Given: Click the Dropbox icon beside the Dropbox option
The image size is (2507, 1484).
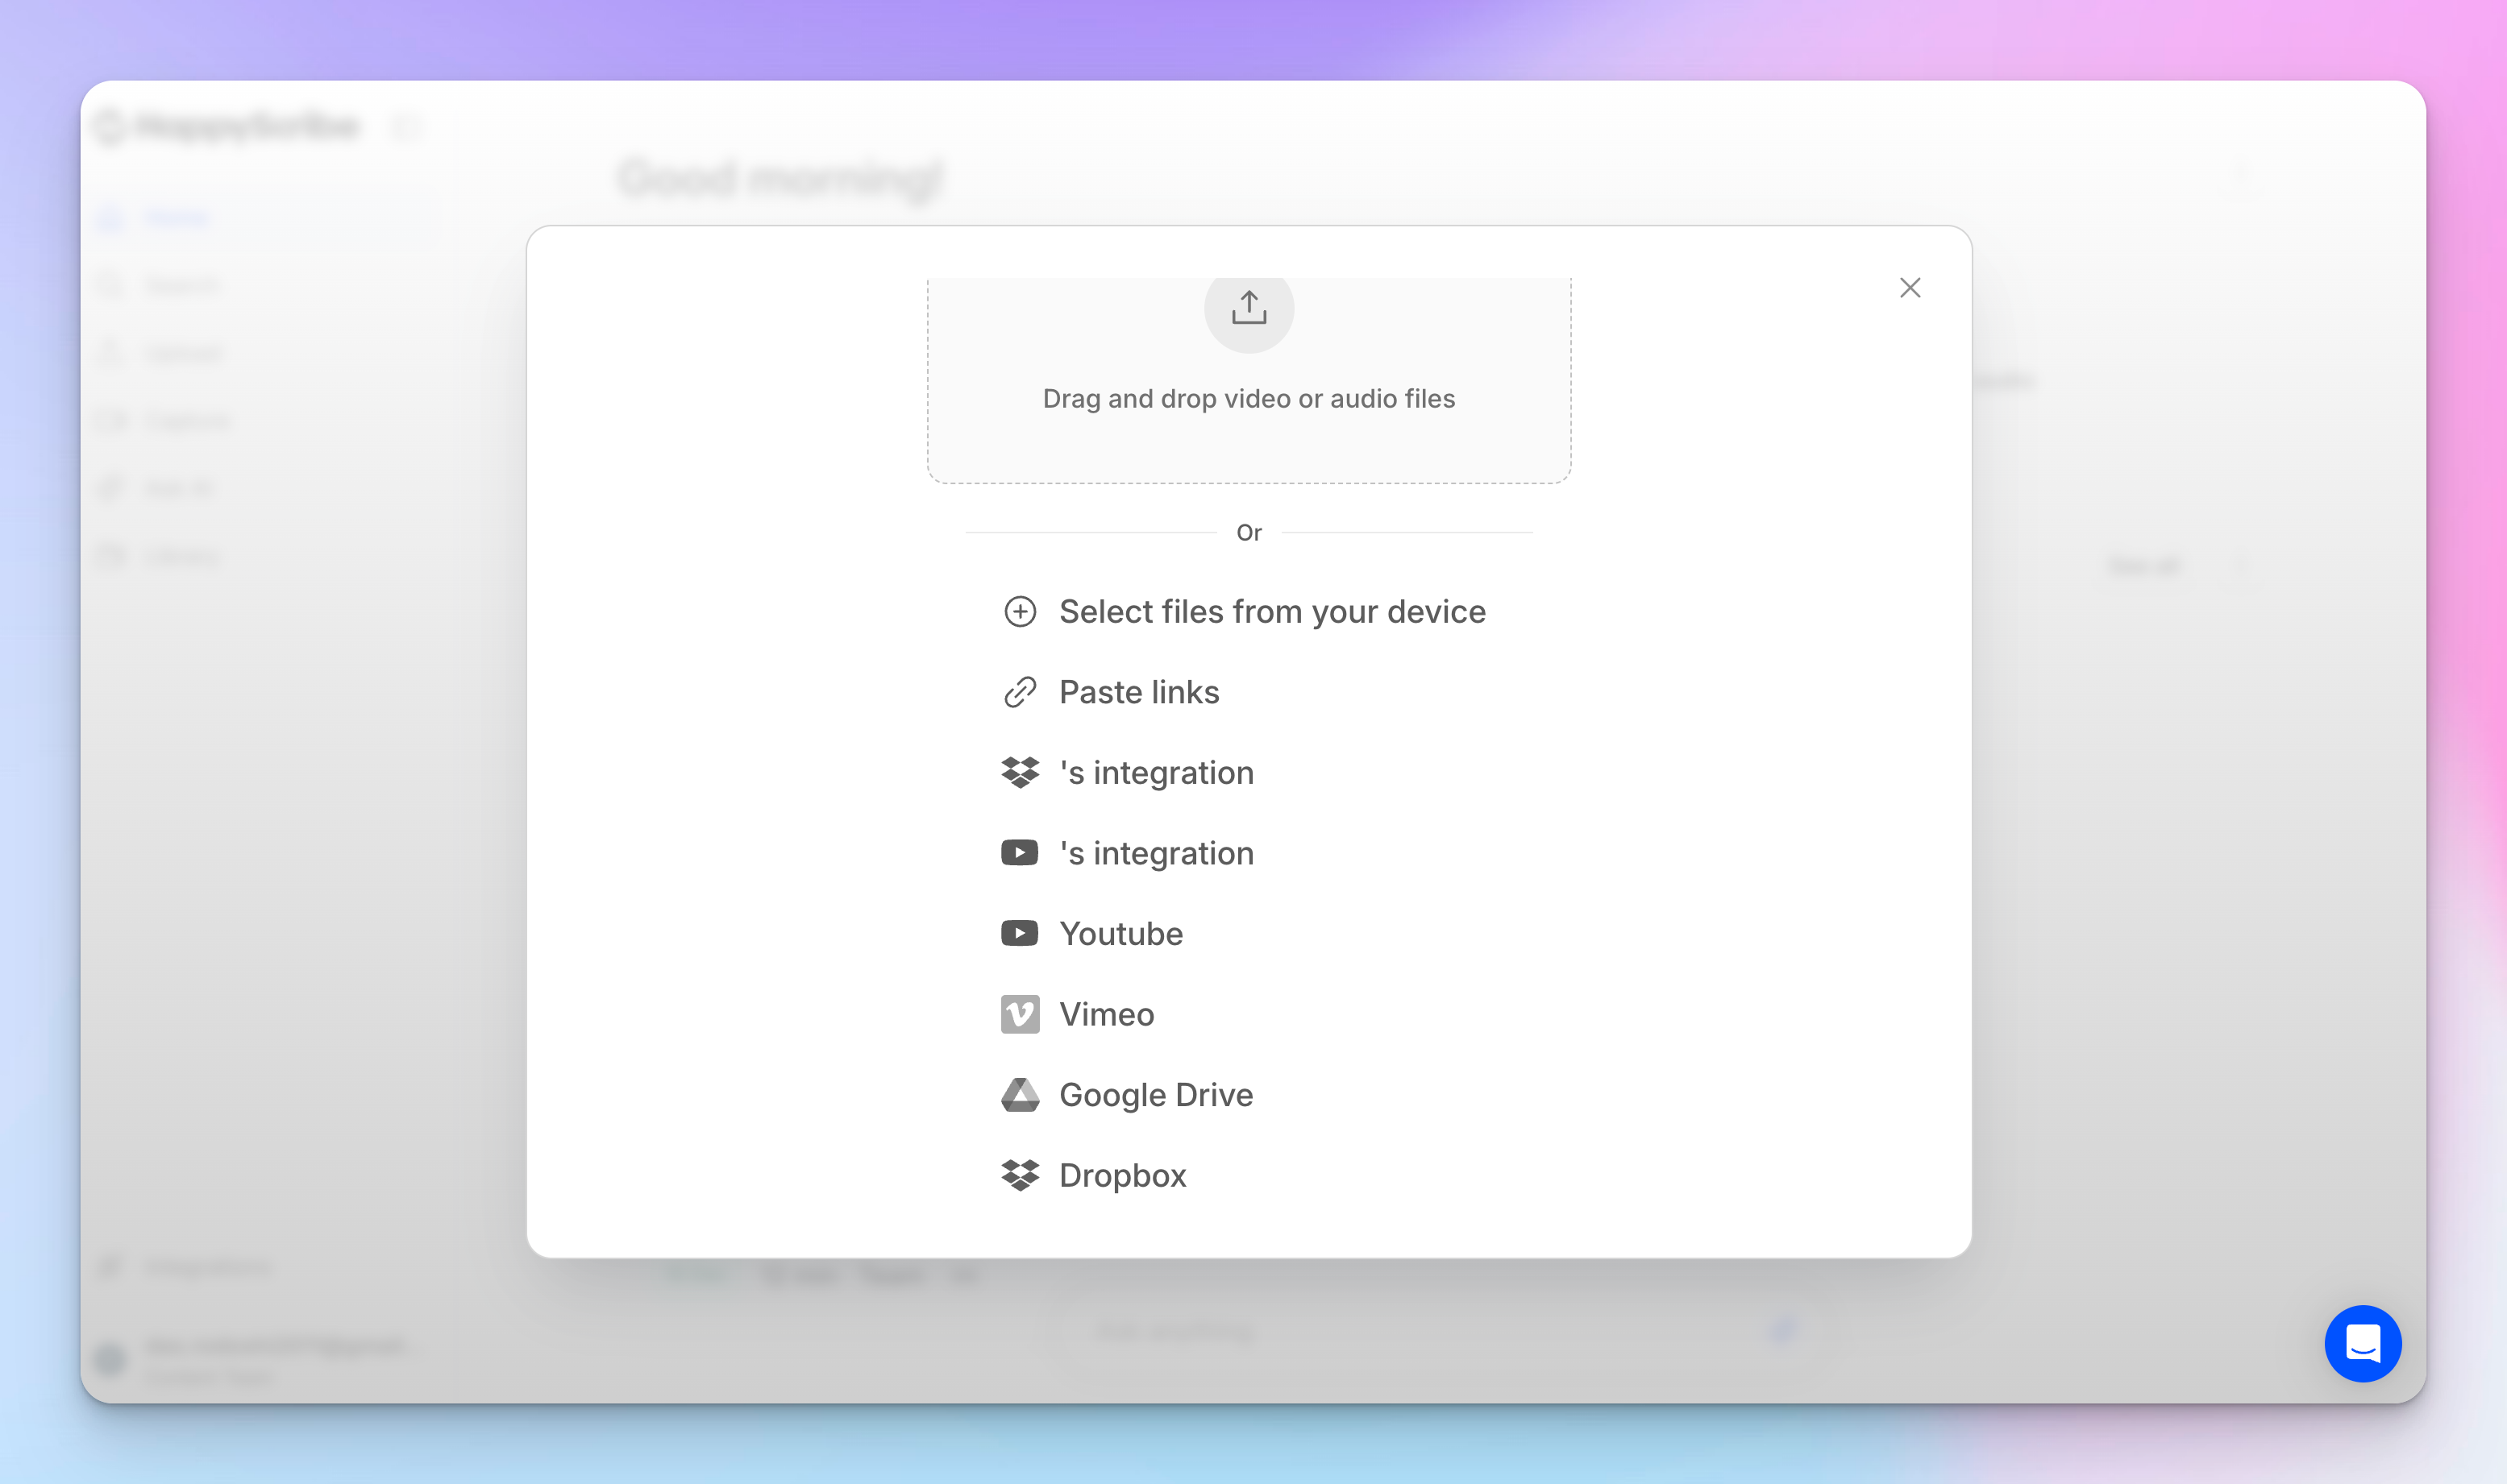Looking at the screenshot, I should coord(1020,1175).
